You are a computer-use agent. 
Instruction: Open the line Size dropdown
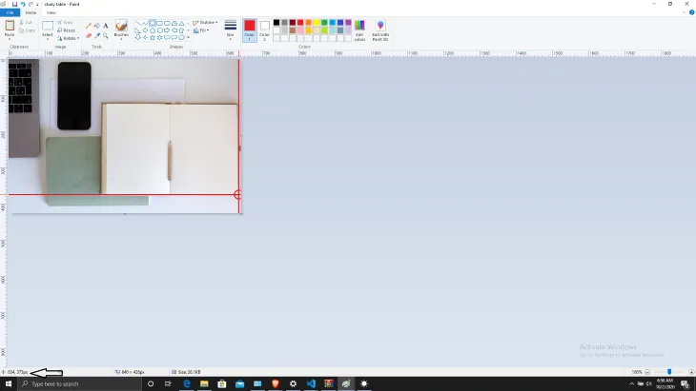coord(231,30)
